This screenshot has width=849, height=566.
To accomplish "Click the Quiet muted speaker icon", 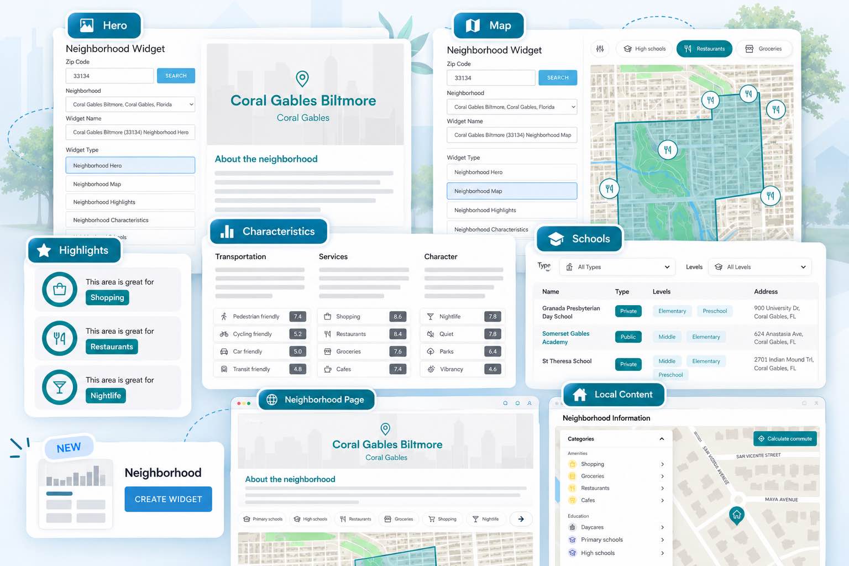I will pos(431,334).
